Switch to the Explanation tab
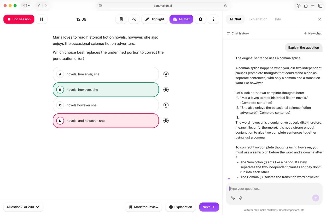Image resolution: width=326 pixels, height=215 pixels. pyautogui.click(x=258, y=19)
